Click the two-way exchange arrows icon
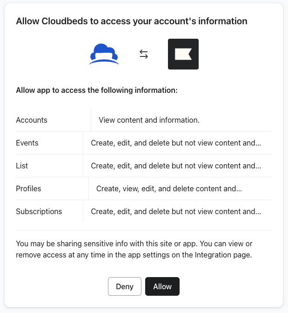Viewport: 288px width, 313px height. (144, 55)
